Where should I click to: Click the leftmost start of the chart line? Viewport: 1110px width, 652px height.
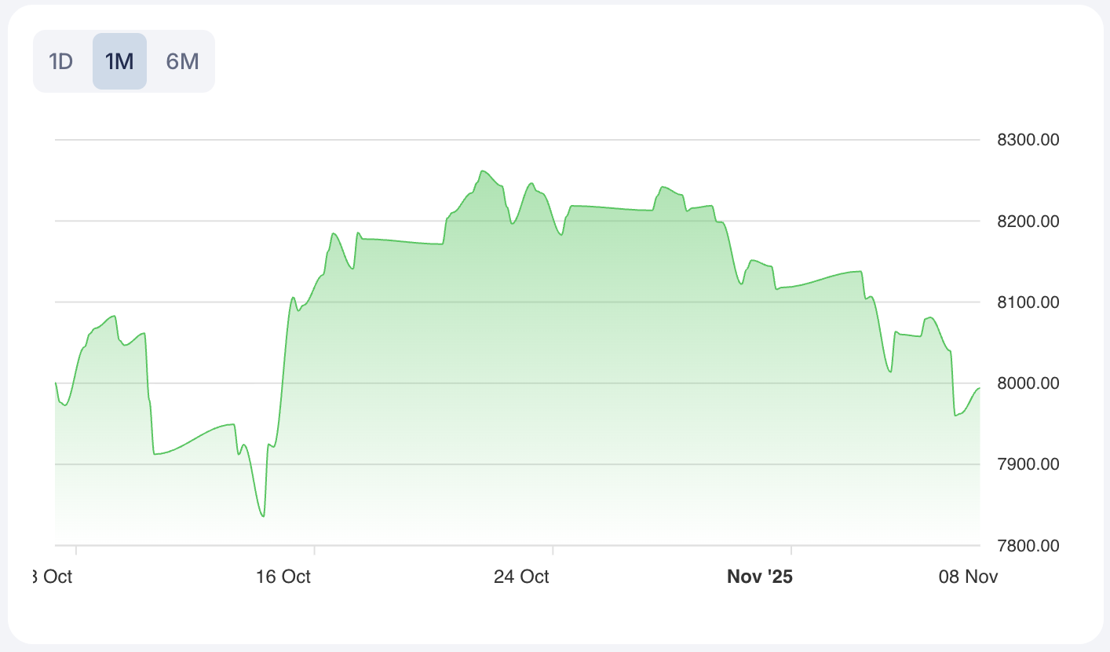56,383
